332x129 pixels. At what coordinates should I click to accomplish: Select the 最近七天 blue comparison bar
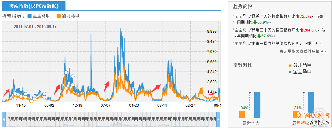[257, 105]
